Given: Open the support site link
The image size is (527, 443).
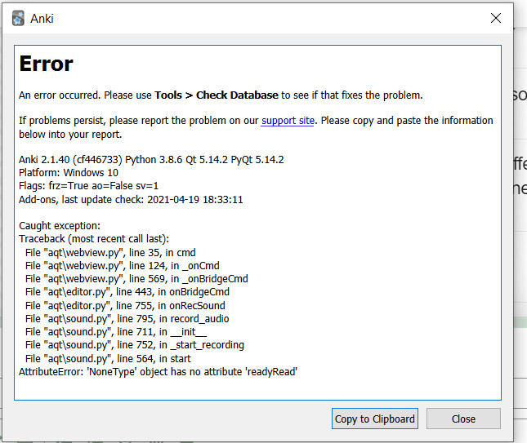Looking at the screenshot, I should [288, 121].
